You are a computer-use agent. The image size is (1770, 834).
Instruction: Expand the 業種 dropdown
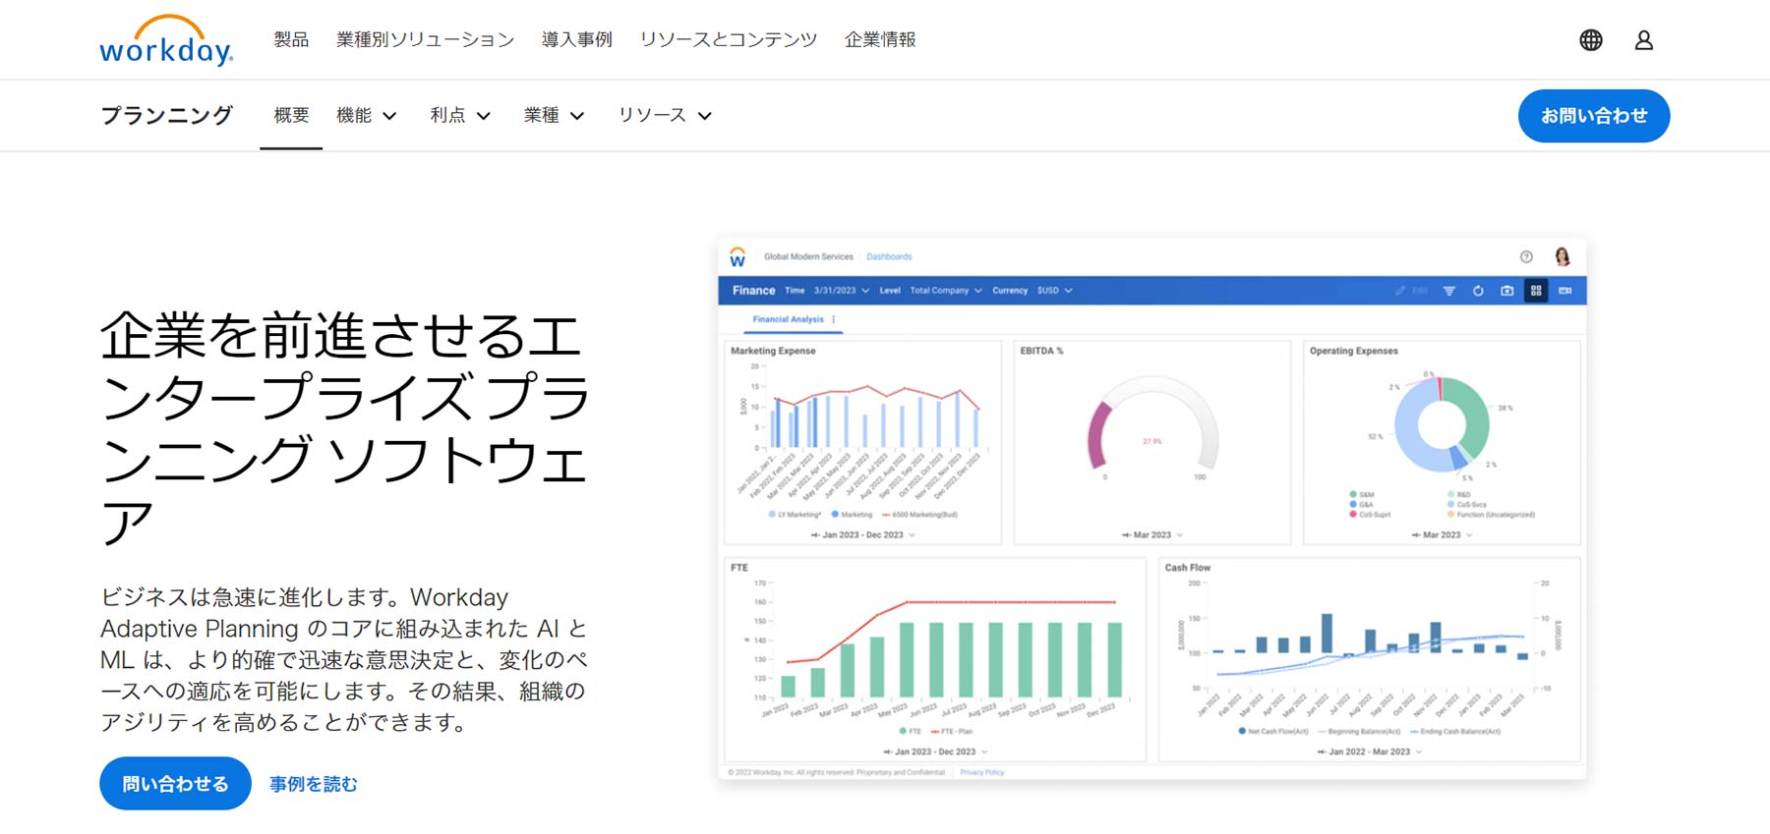555,116
